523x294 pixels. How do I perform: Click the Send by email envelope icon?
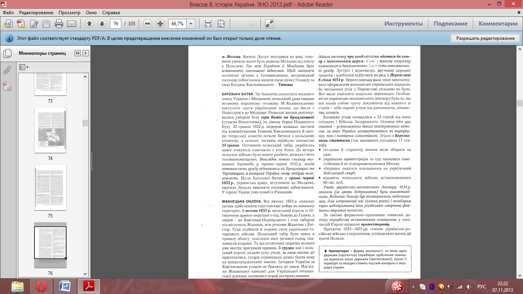(x=72, y=23)
